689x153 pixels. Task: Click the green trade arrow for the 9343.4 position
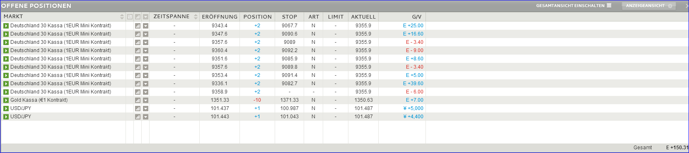point(6,26)
